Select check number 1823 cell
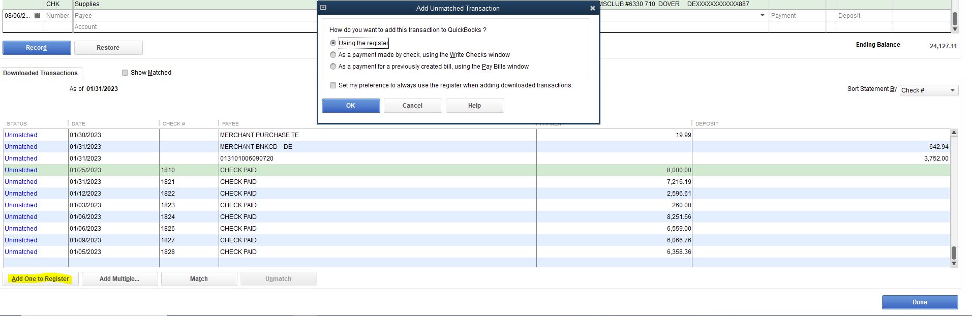Screen dimensions: 972x316 click(x=168, y=205)
